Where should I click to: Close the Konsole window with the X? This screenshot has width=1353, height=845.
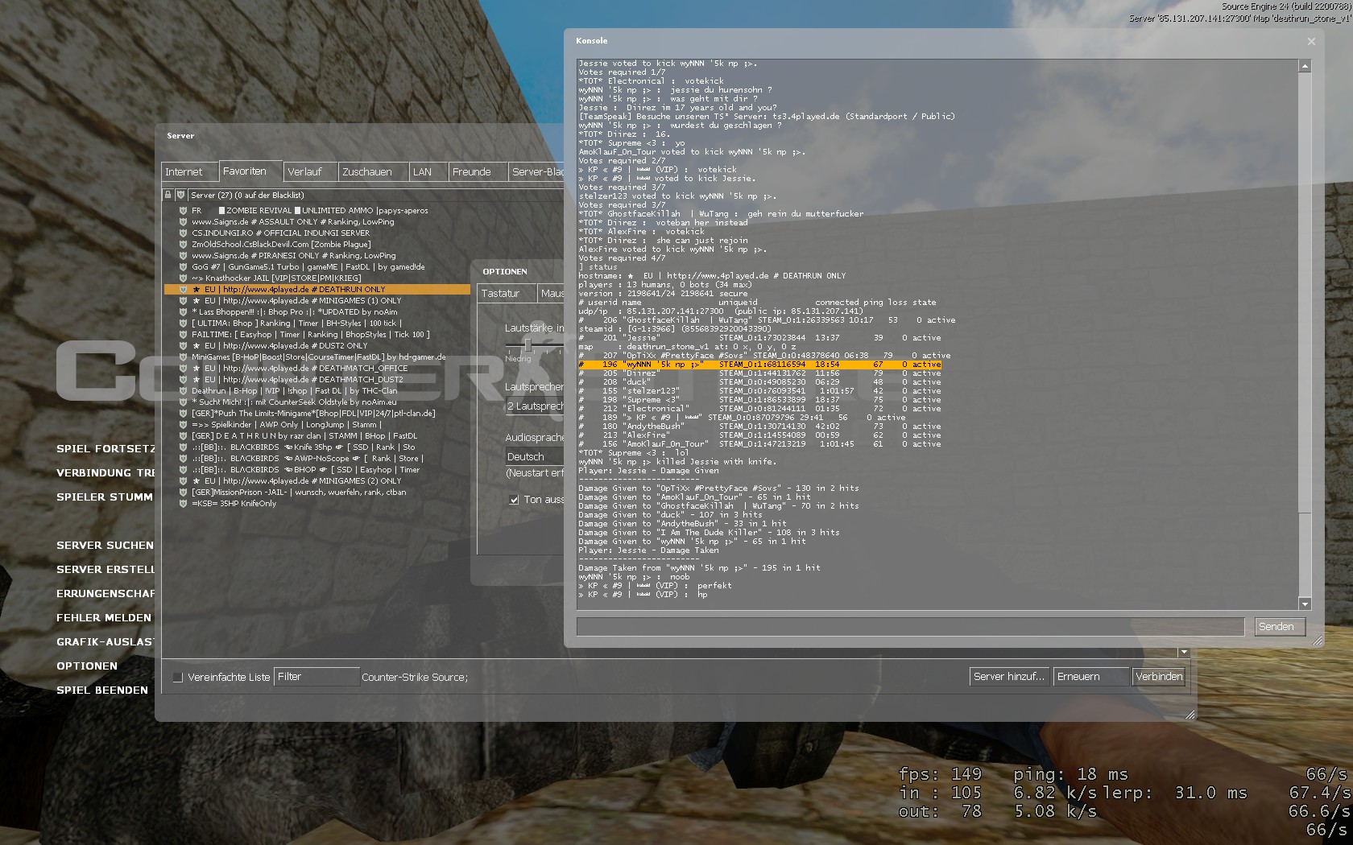point(1311,41)
